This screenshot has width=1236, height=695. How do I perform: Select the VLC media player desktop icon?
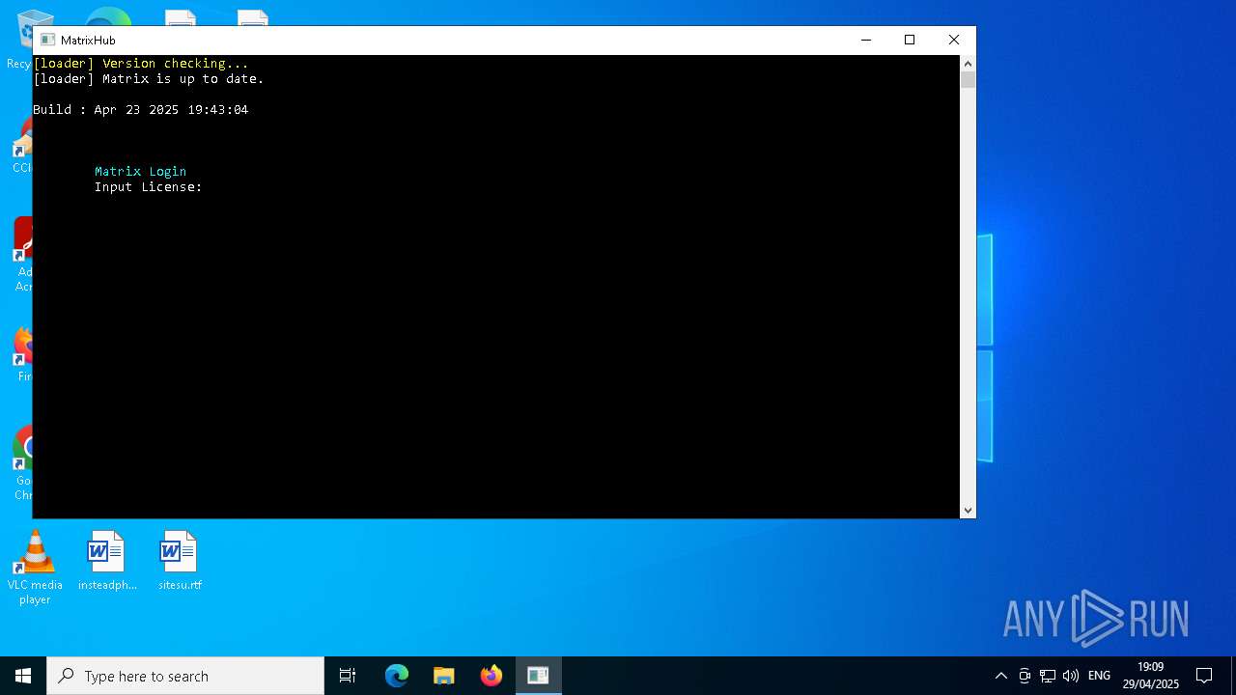point(35,568)
